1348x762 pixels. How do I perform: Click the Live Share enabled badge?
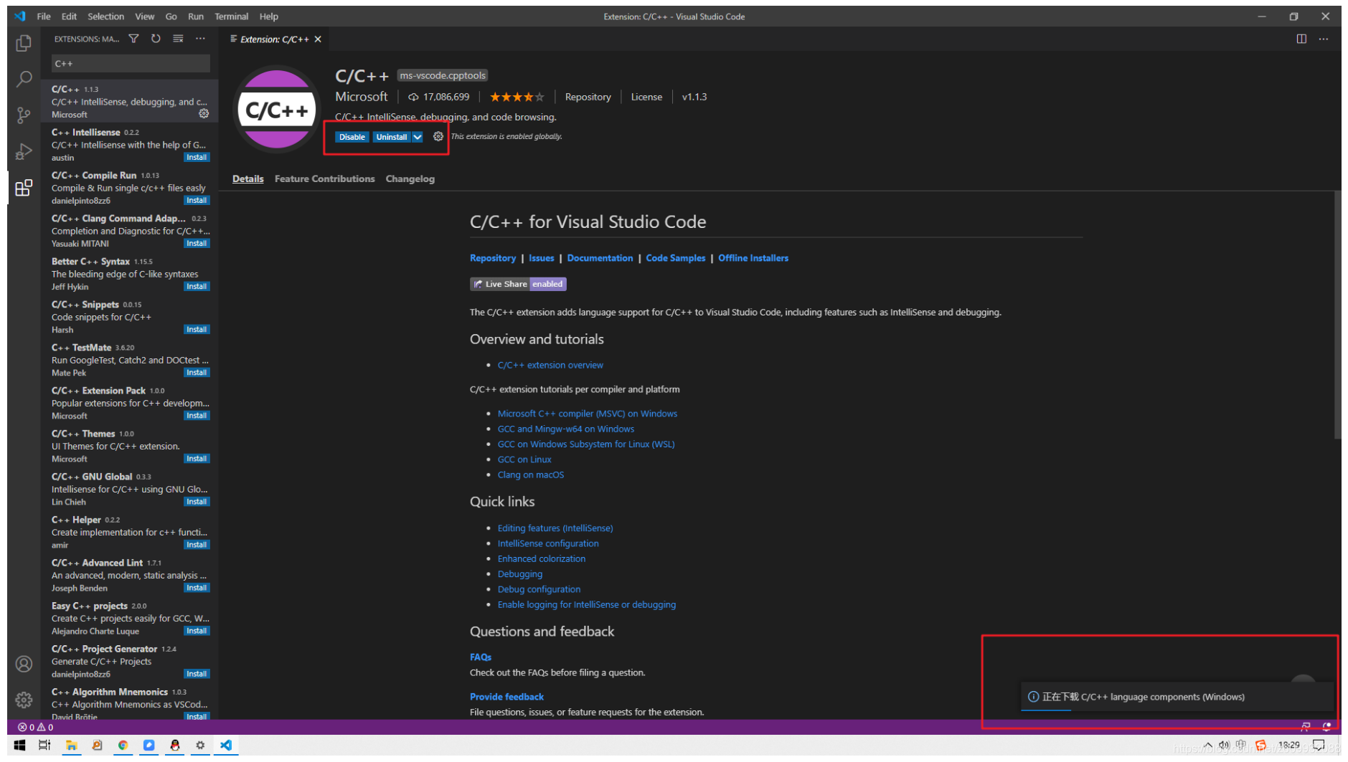518,284
